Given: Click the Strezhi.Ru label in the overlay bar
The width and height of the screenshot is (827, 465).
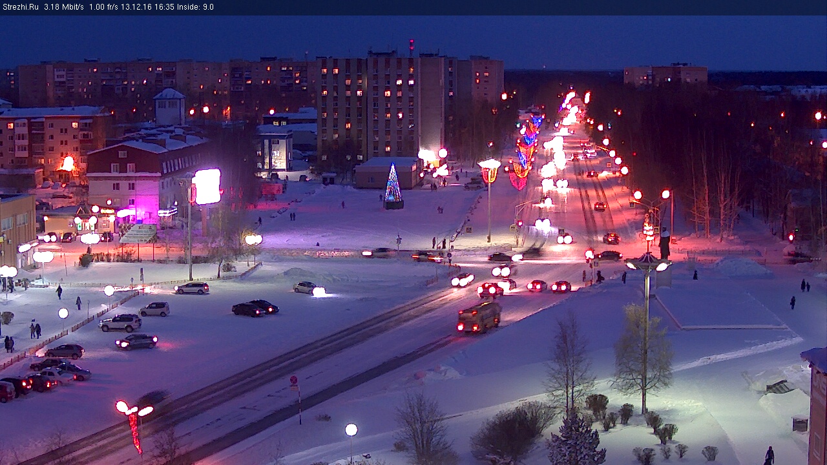Looking at the screenshot, I should 21,7.
